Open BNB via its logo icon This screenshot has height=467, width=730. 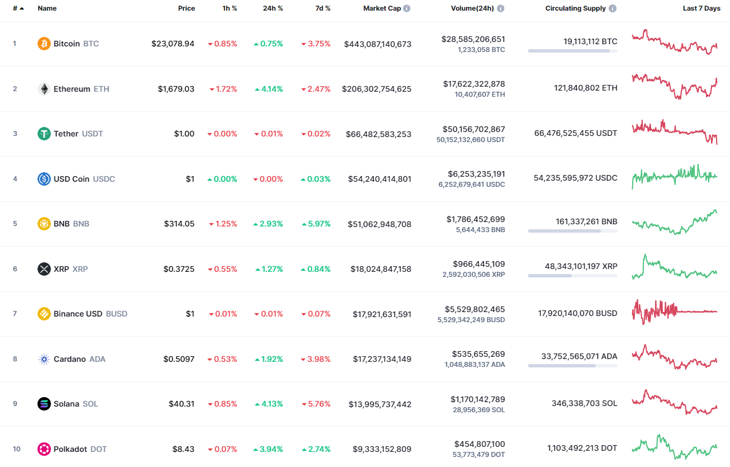tap(44, 223)
